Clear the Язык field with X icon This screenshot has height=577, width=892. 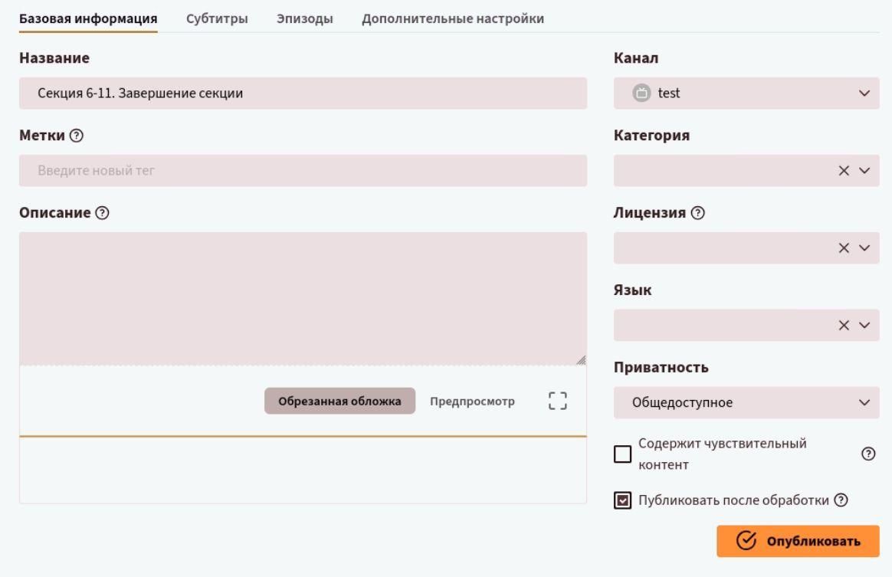click(844, 326)
